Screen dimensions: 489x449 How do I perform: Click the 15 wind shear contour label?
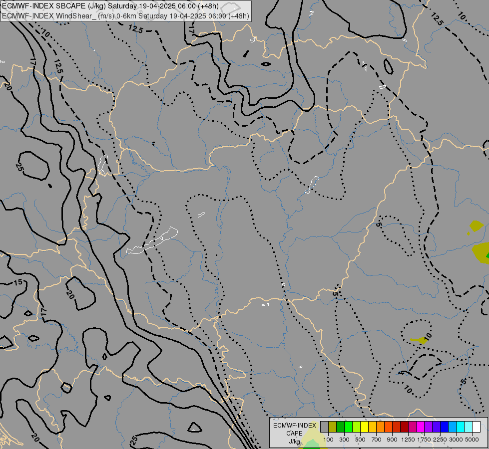[x=18, y=282]
